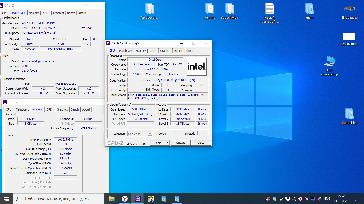Open the wprime desktop folder
Screen dimensions: 364x204
tap(210, 11)
